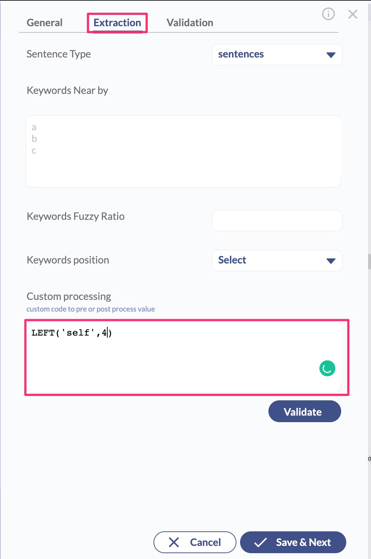Click the info icon at top right

328,14
